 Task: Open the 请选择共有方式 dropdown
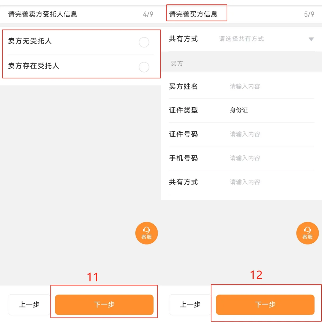[x=266, y=39]
